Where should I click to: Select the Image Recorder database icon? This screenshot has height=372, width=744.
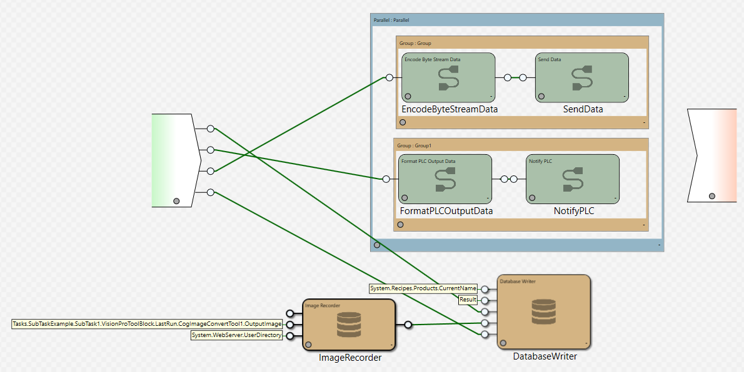[x=348, y=325]
